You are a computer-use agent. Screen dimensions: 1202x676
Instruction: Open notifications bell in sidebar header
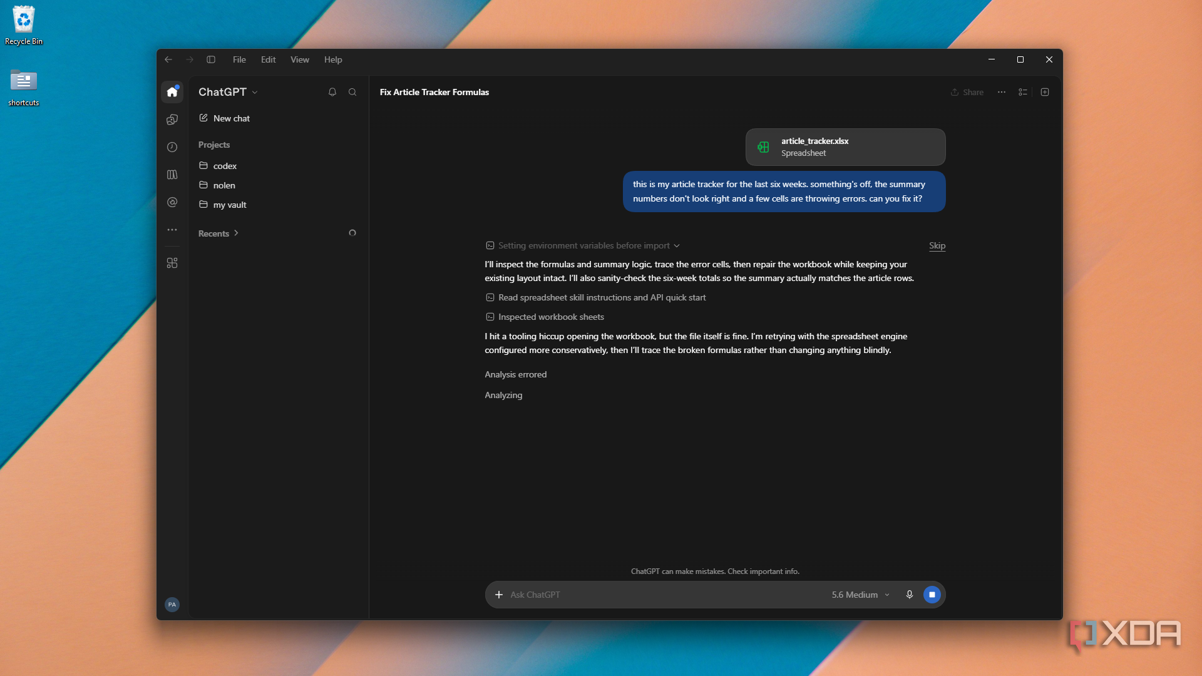coord(332,92)
